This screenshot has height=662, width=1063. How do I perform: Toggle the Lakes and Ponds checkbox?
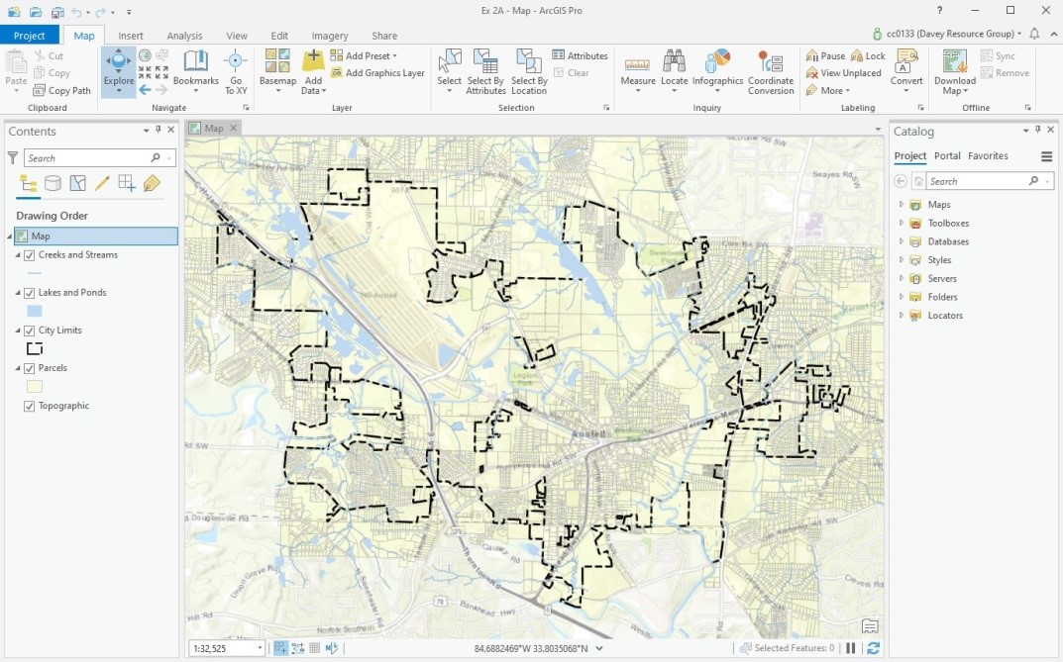(x=30, y=293)
